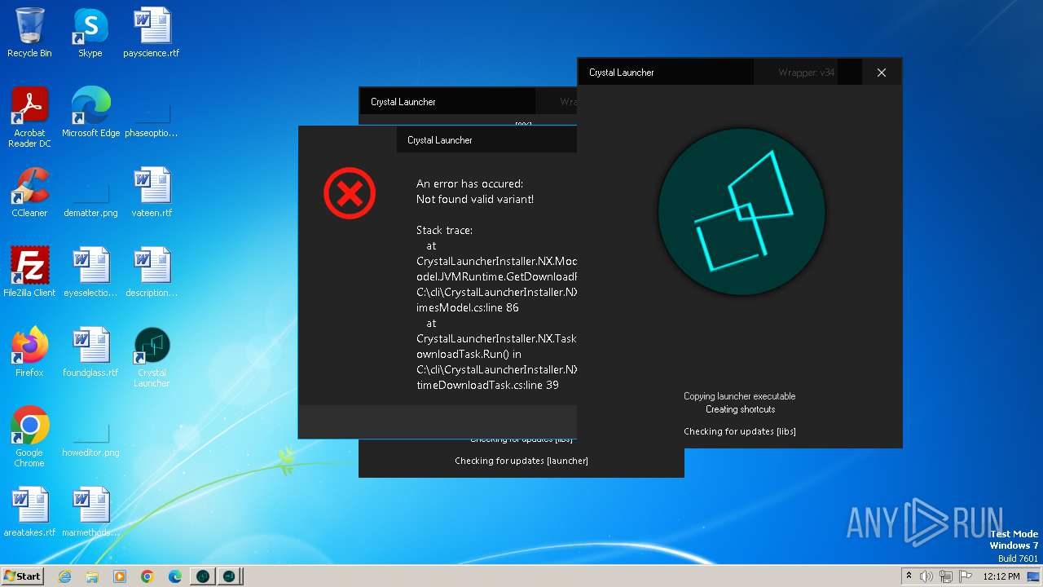Select the vateen.rtf document icon

152,192
